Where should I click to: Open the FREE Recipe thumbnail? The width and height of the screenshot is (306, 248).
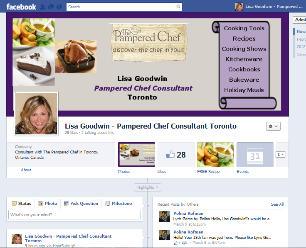pyautogui.click(x=215, y=155)
